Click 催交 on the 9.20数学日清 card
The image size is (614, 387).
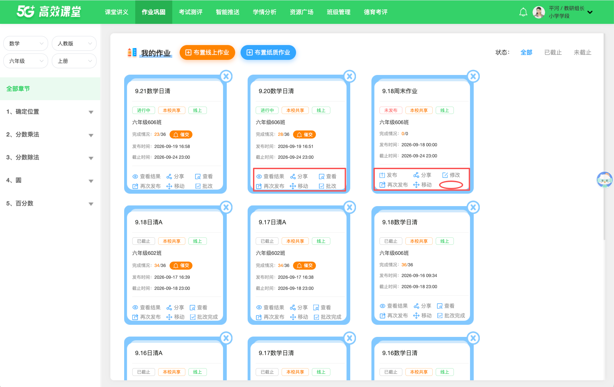(x=304, y=134)
